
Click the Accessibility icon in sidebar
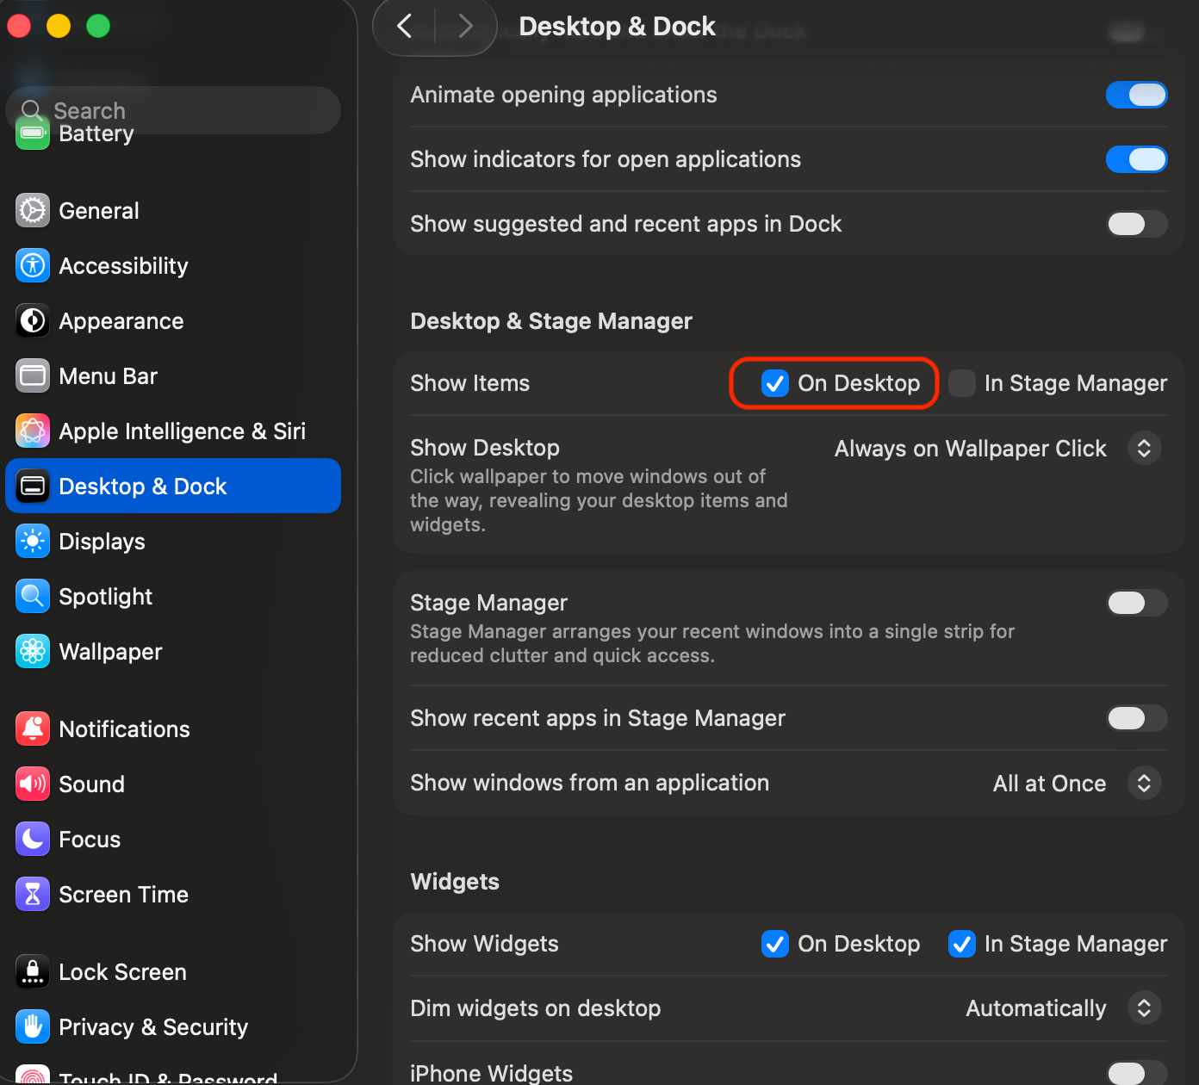click(x=33, y=266)
